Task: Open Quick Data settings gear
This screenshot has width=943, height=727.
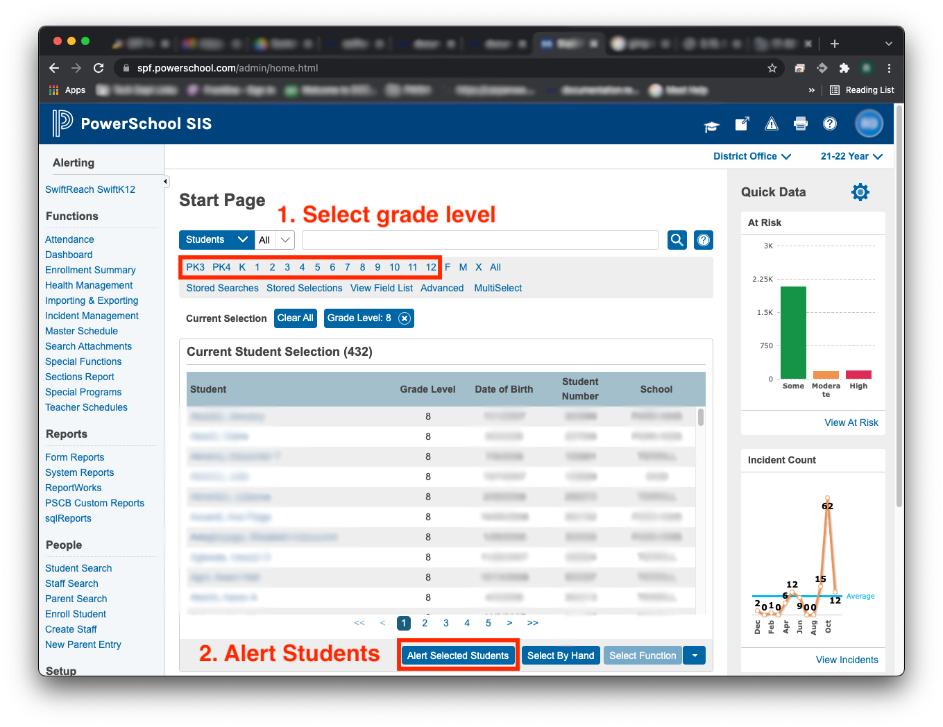Action: pos(860,192)
